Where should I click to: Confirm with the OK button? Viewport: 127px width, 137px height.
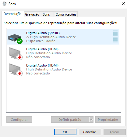click(65, 132)
